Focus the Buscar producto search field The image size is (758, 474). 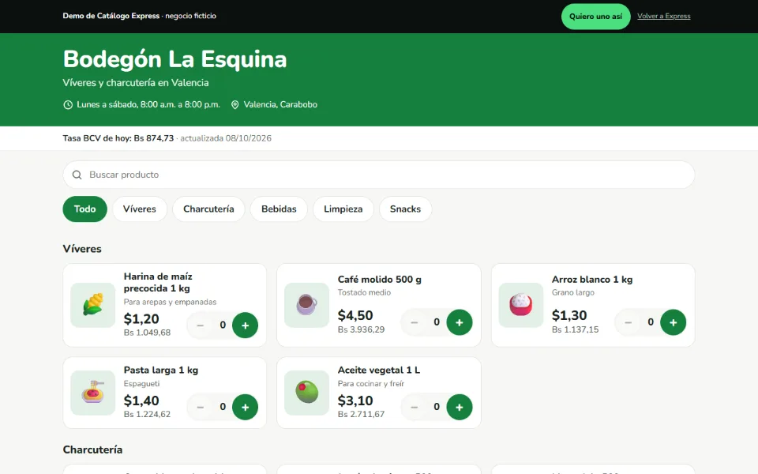[x=378, y=175]
